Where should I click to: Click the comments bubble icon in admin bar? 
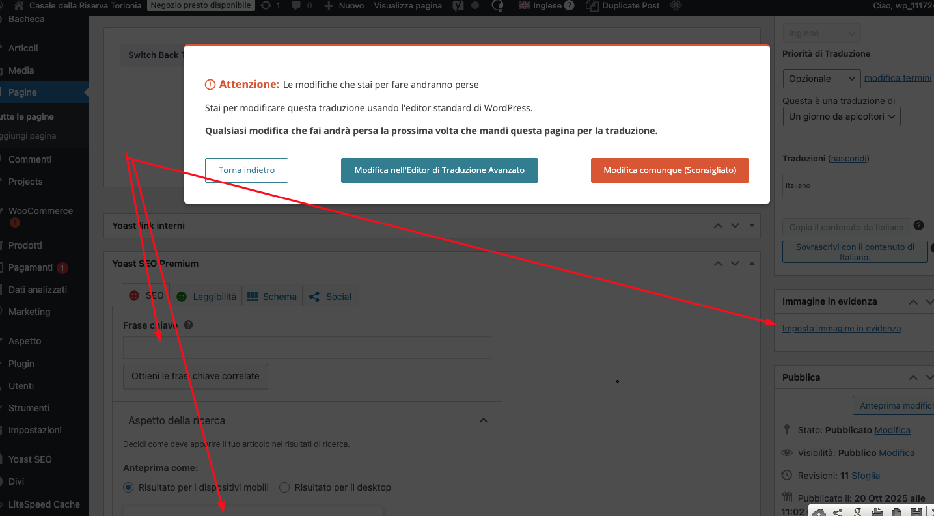[297, 6]
